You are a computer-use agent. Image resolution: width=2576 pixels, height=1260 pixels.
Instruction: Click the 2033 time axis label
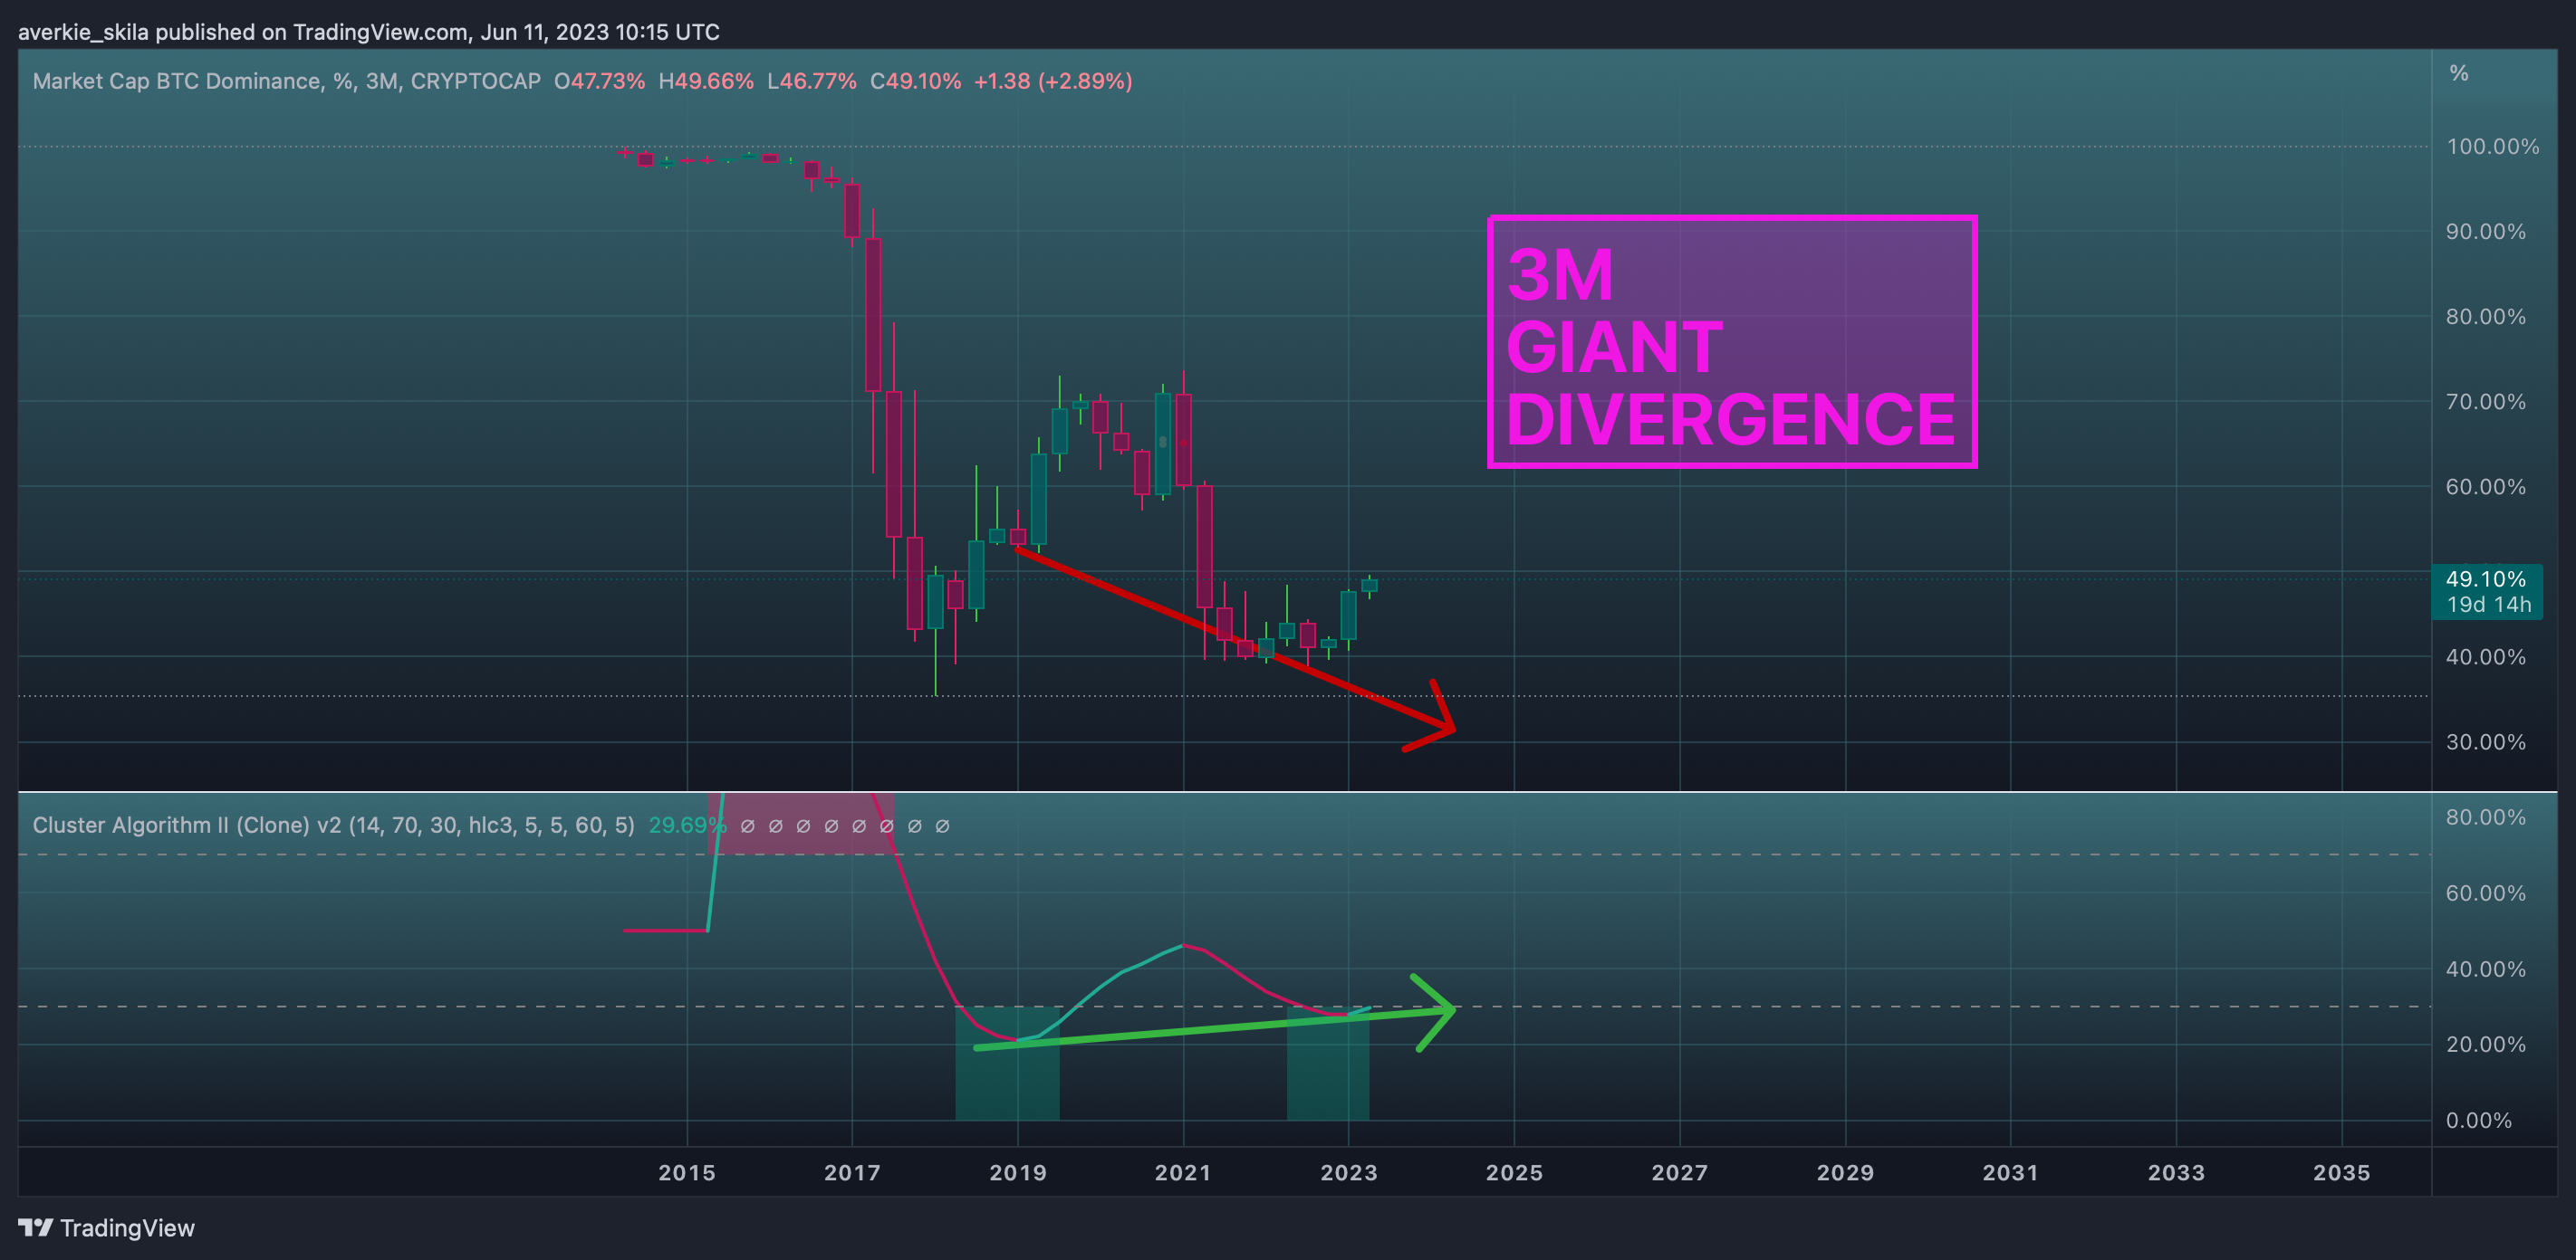(2176, 1173)
